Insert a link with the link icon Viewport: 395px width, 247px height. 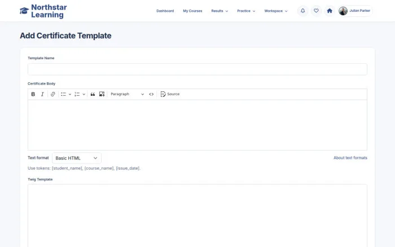pos(52,94)
